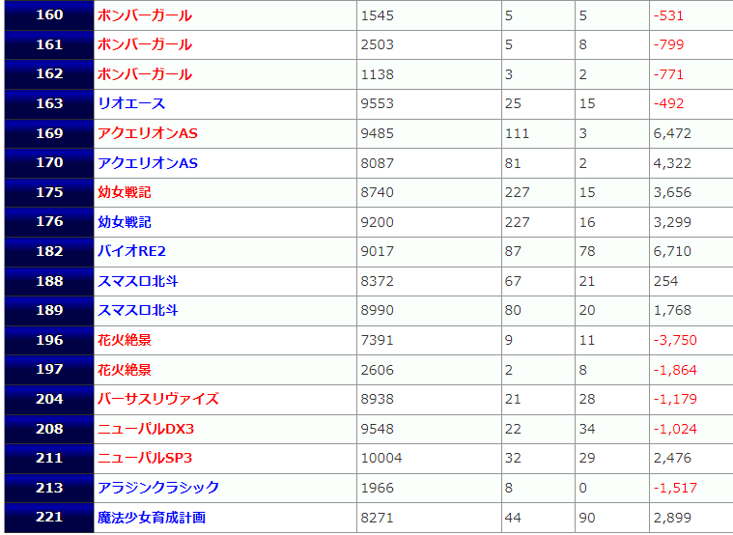Image resolution: width=733 pixels, height=535 pixels.
Task: Open アクエリオンAS link in row 169
Action: click(x=148, y=133)
